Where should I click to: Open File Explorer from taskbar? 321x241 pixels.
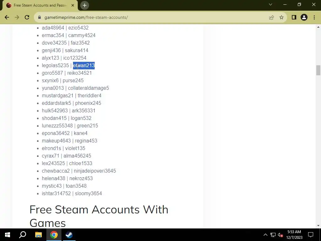pyautogui.click(x=38, y=235)
